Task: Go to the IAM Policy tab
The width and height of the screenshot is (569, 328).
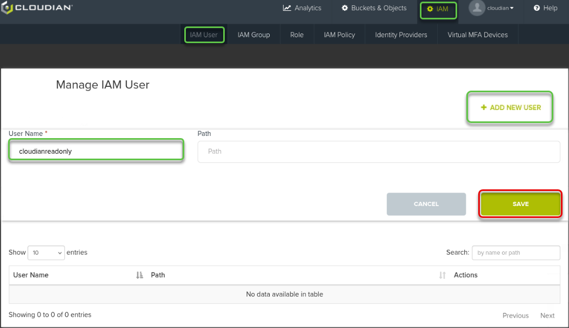Action: click(339, 35)
